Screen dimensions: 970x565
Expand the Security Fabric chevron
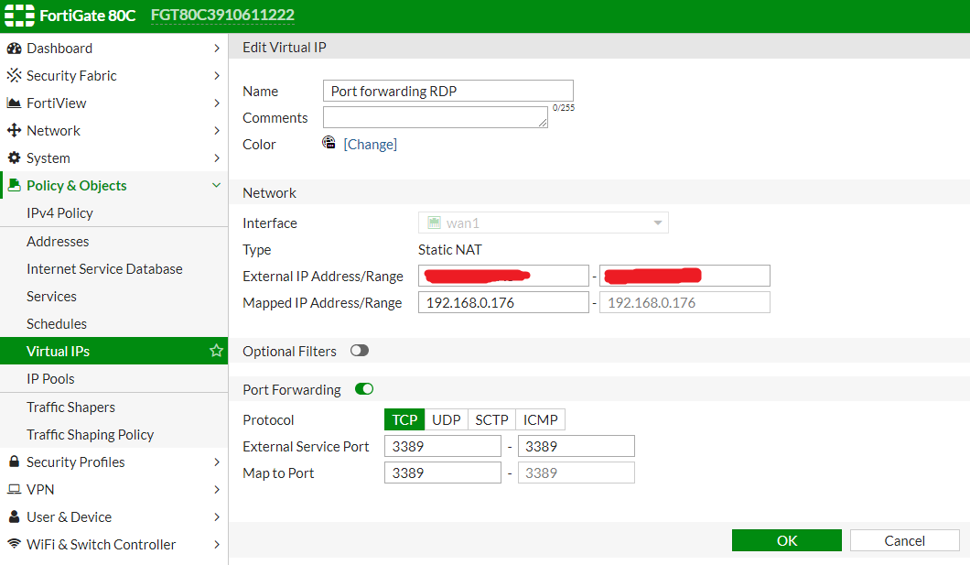217,75
